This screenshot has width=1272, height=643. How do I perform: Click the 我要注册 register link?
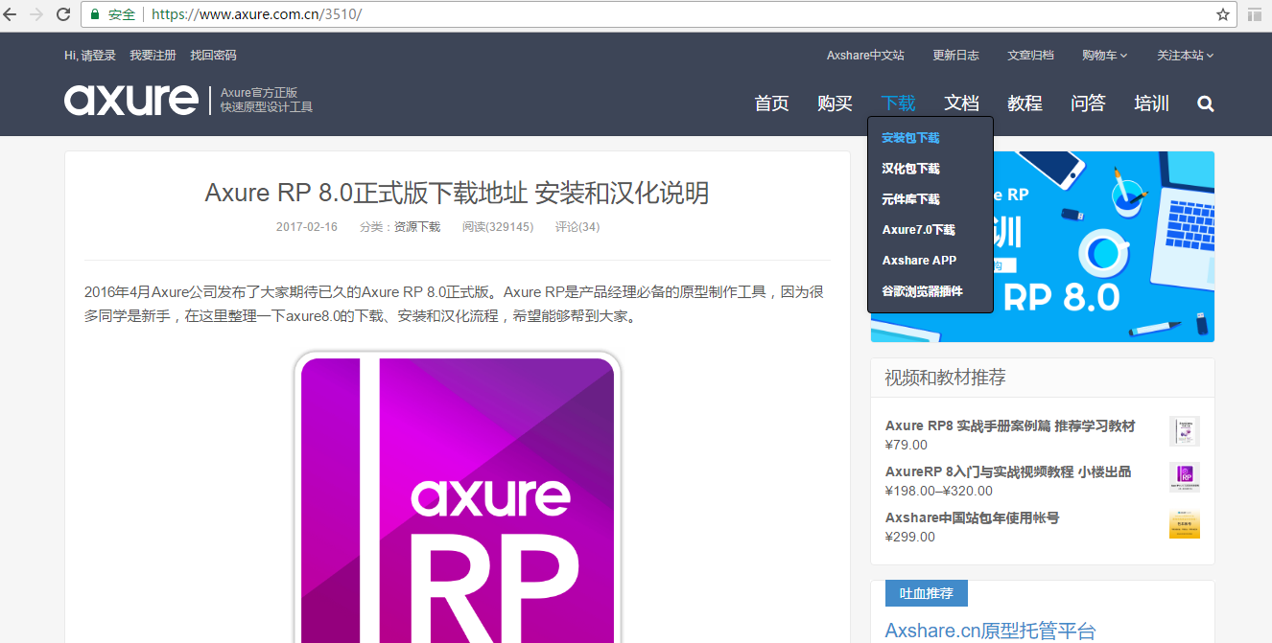tap(153, 56)
